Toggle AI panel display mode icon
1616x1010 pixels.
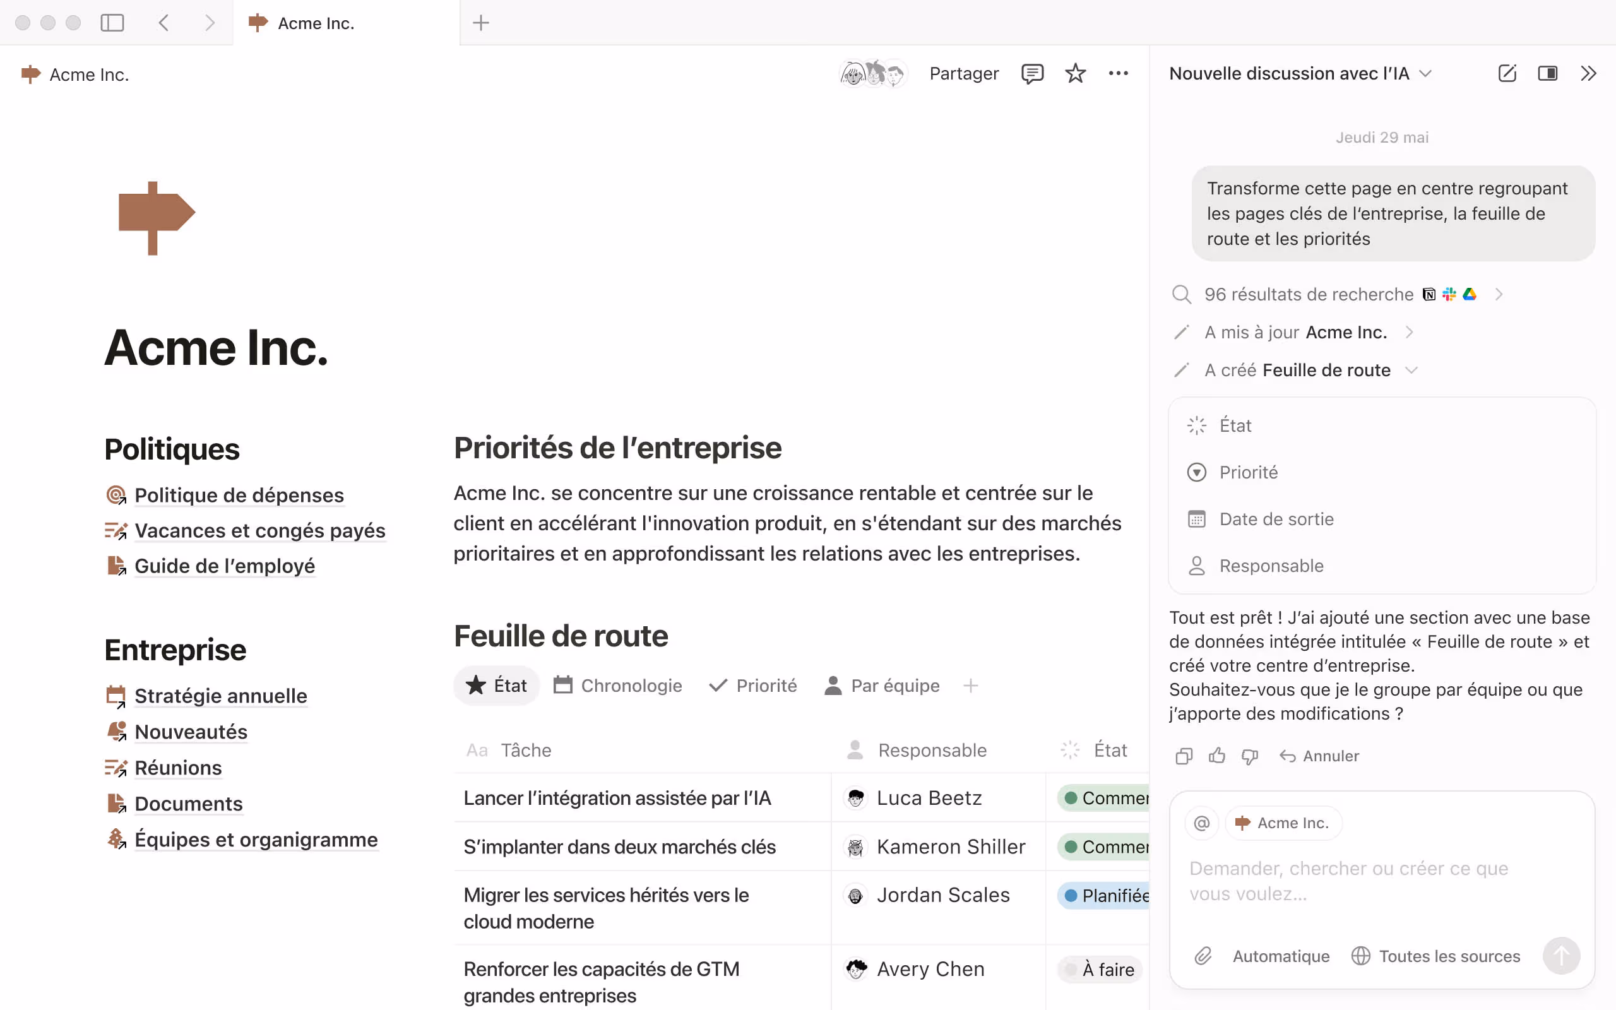click(1547, 73)
